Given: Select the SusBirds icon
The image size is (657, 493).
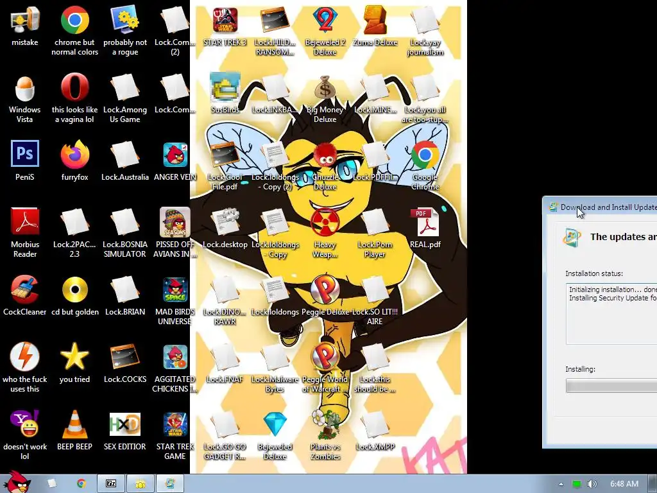Looking at the screenshot, I should 225,87.
